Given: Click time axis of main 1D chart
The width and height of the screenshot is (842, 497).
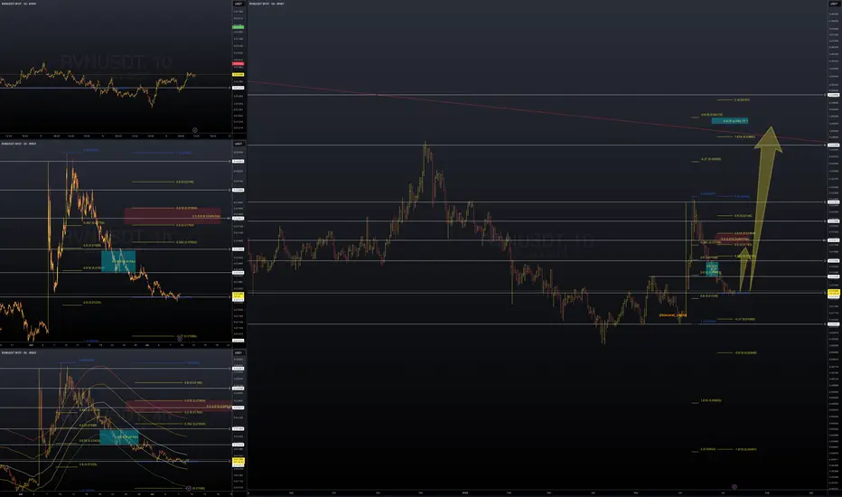Looking at the screenshot, I should tap(536, 492).
